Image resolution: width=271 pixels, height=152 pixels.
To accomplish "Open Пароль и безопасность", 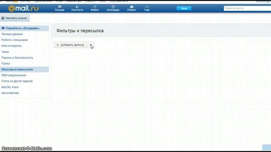I will click(x=17, y=58).
